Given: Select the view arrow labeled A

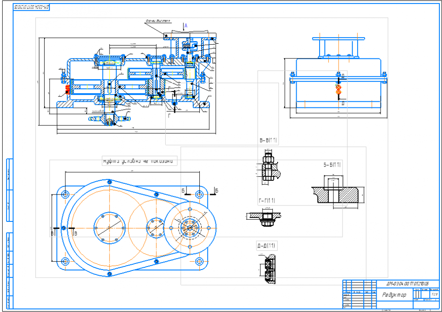Looking at the screenshot, I should (x=185, y=26).
